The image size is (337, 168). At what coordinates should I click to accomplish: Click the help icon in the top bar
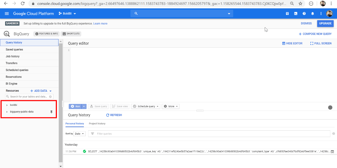click(304, 13)
